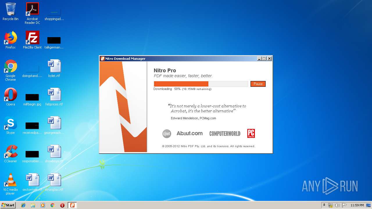
Task: Click the Nitro logo banner image
Action: (123, 107)
